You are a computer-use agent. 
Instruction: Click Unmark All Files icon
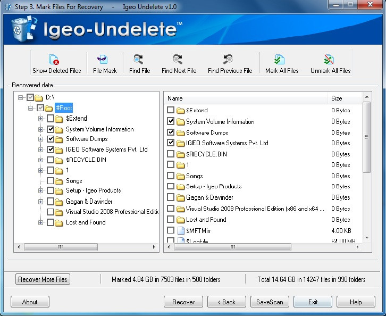[x=329, y=60]
